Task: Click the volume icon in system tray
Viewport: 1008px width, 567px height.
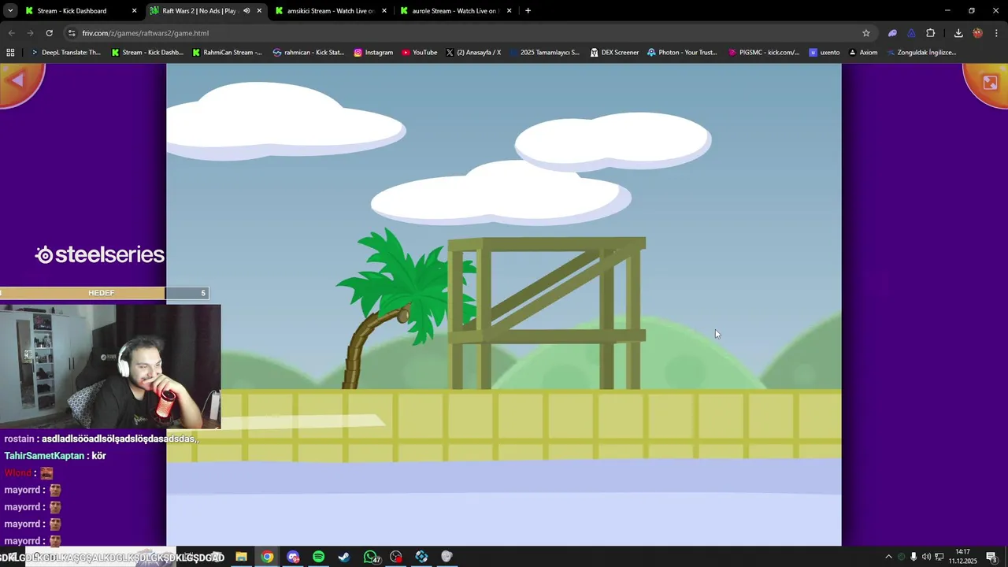Action: pyautogui.click(x=926, y=557)
